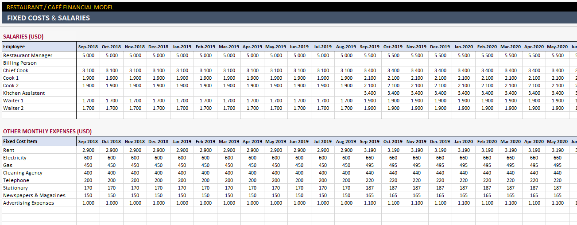Click the Oct-2018 header in the expenses table
577x225 pixels.
pyautogui.click(x=111, y=141)
